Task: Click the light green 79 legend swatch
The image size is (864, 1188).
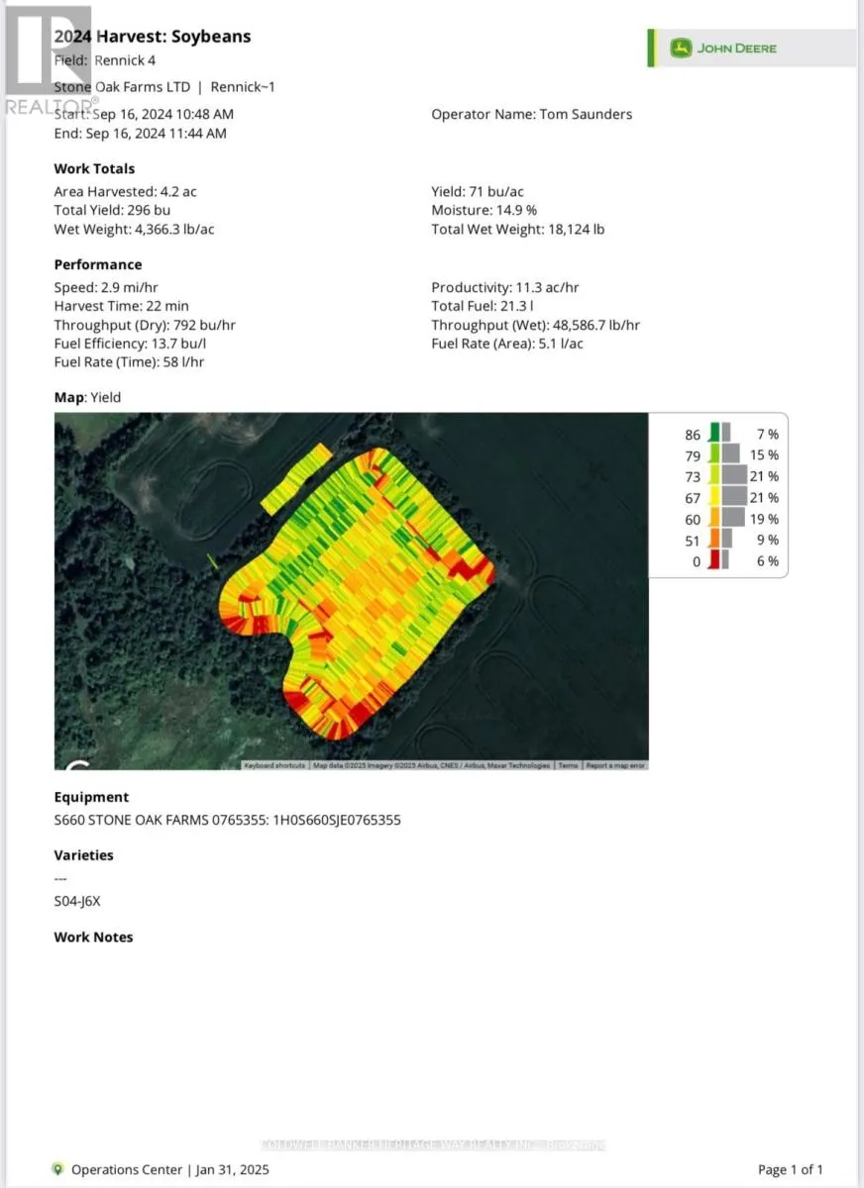Action: pos(714,454)
